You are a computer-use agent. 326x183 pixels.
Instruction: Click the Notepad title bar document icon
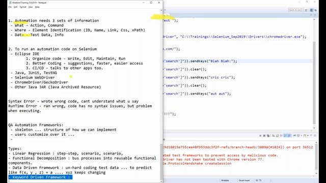[10, 3]
